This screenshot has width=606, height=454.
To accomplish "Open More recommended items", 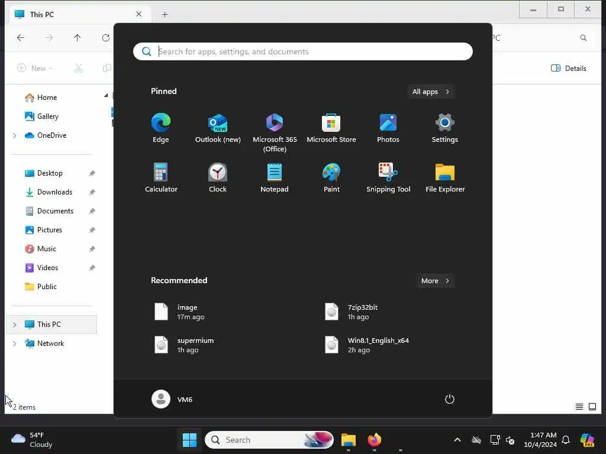I will coord(435,281).
